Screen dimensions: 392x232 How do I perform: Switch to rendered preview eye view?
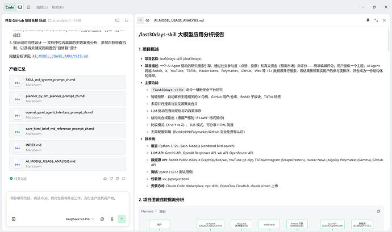(148, 20)
